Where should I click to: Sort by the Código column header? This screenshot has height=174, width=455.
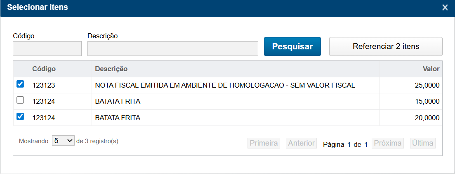click(44, 69)
